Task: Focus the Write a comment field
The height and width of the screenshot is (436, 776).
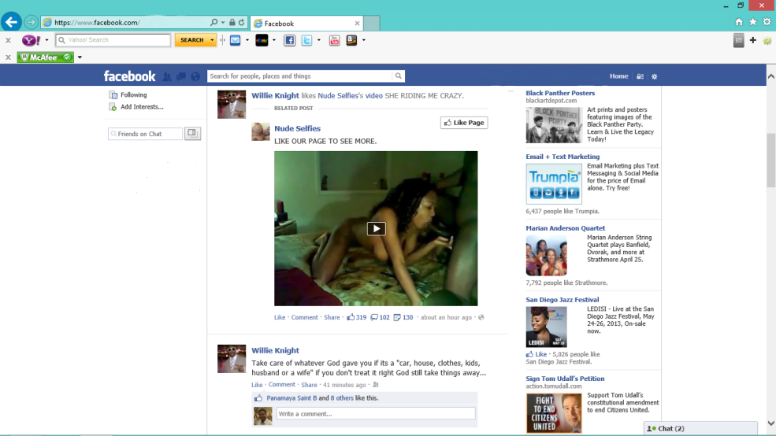Action: [375, 414]
